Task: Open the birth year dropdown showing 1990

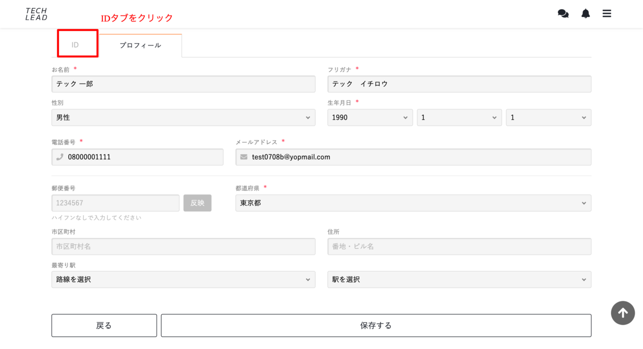Action: [370, 117]
